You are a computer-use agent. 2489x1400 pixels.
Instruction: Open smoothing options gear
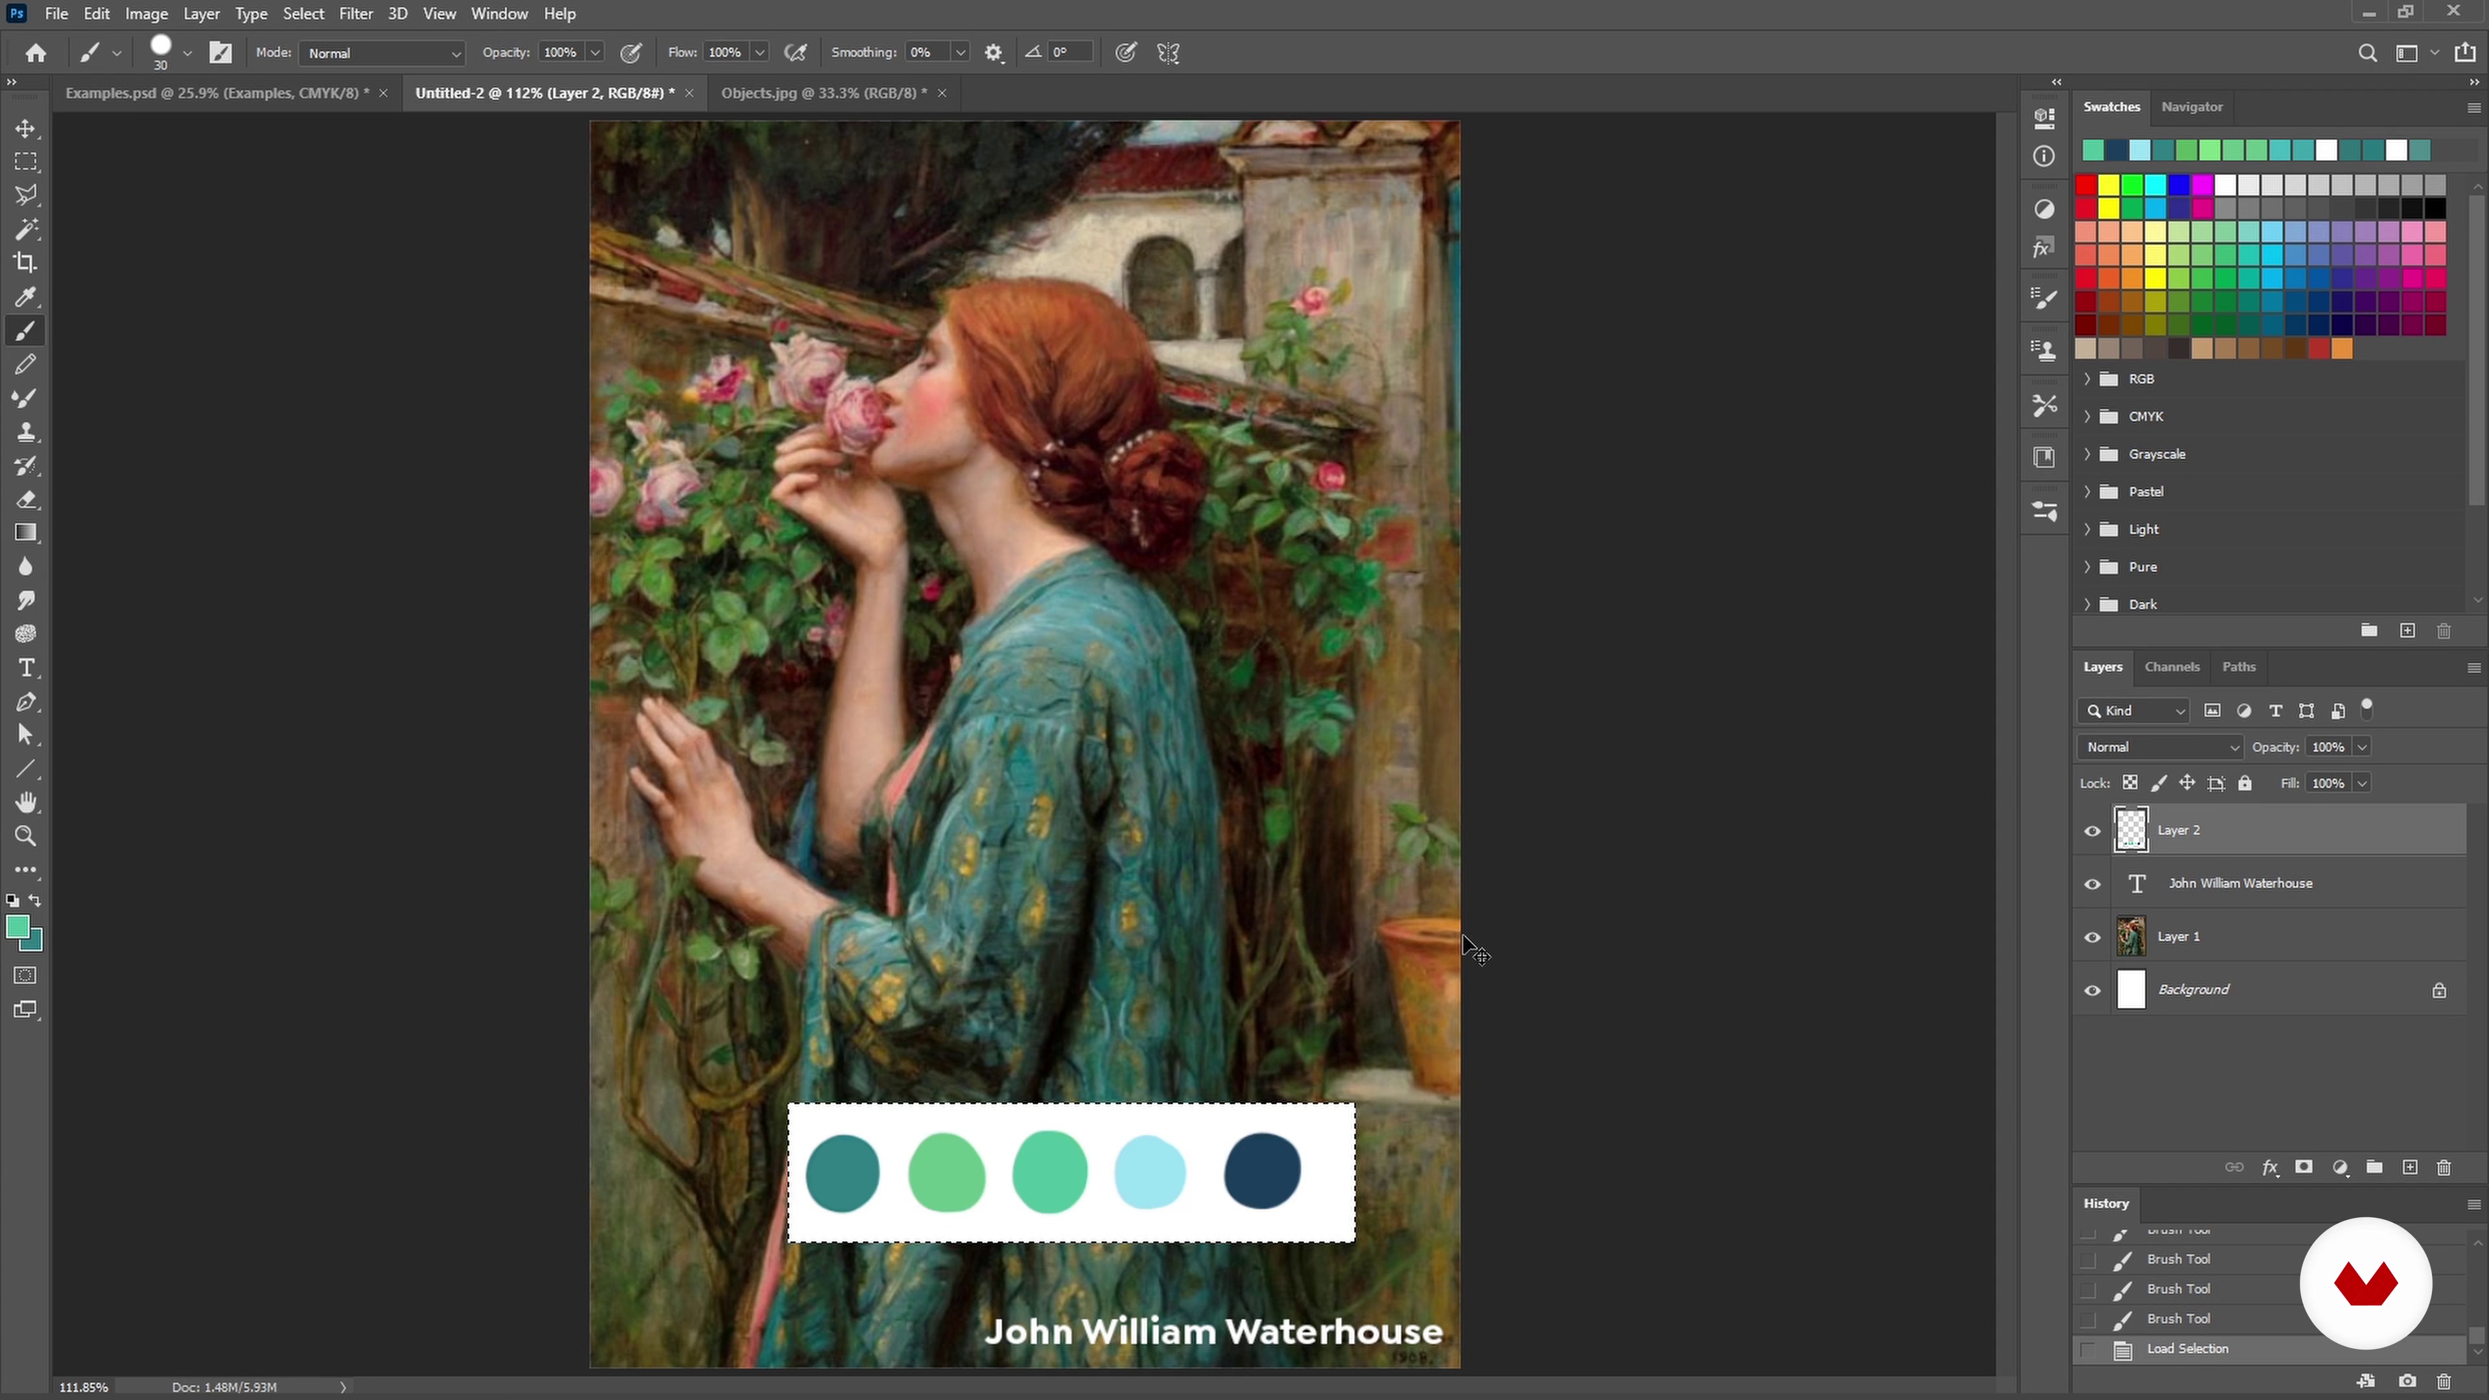click(994, 53)
